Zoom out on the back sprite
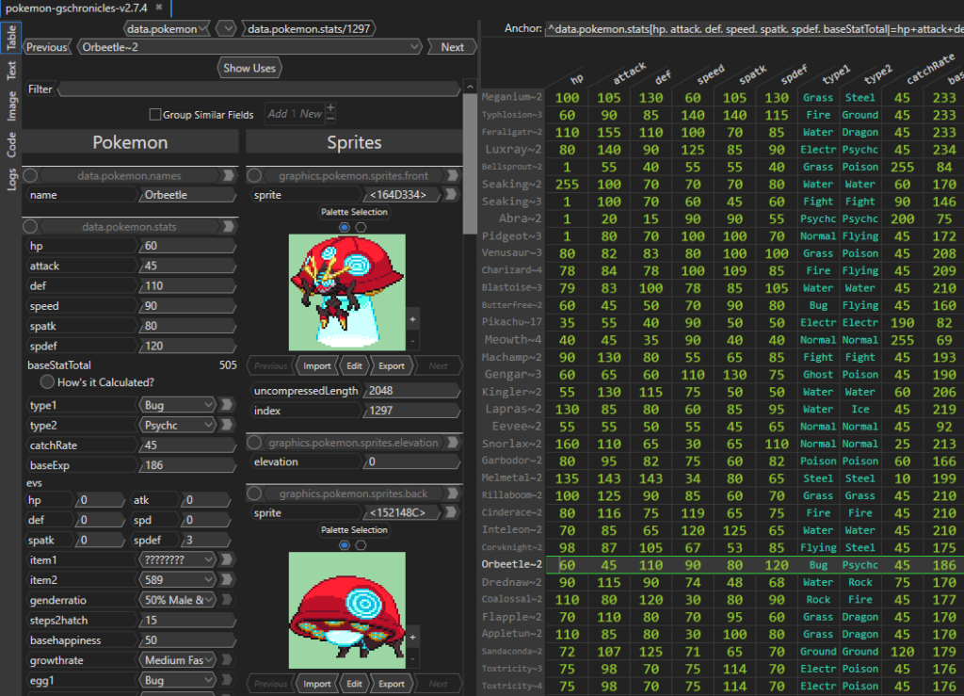 click(x=412, y=658)
